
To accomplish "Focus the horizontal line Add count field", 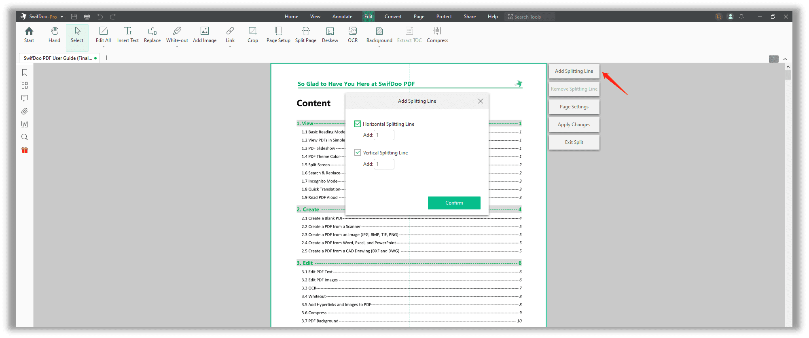I will pyautogui.click(x=384, y=135).
